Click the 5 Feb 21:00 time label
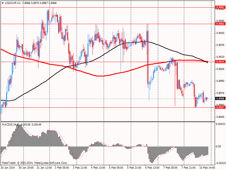This screenshot has height=170, width=226. point(134,168)
